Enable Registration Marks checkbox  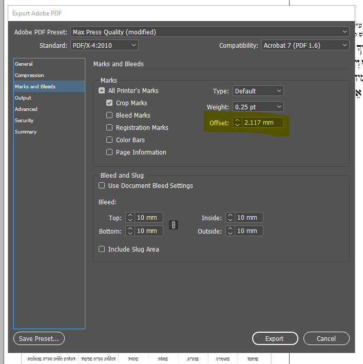109,128
